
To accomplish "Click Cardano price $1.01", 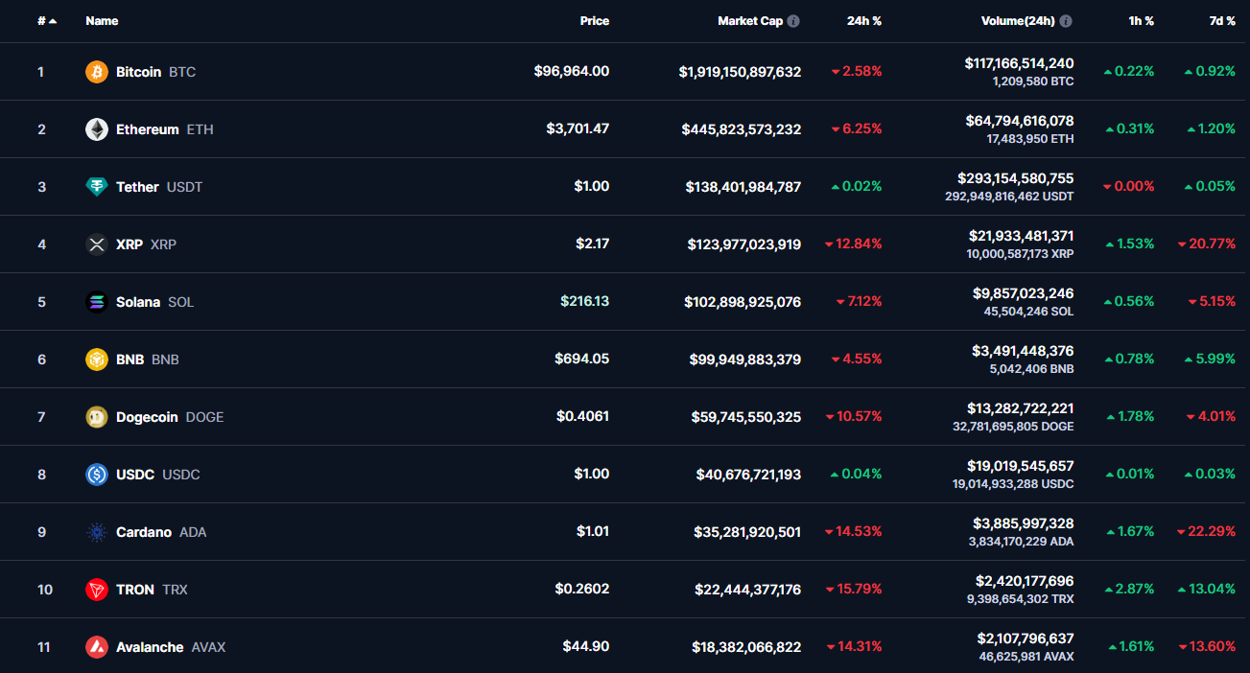I will [x=592, y=531].
